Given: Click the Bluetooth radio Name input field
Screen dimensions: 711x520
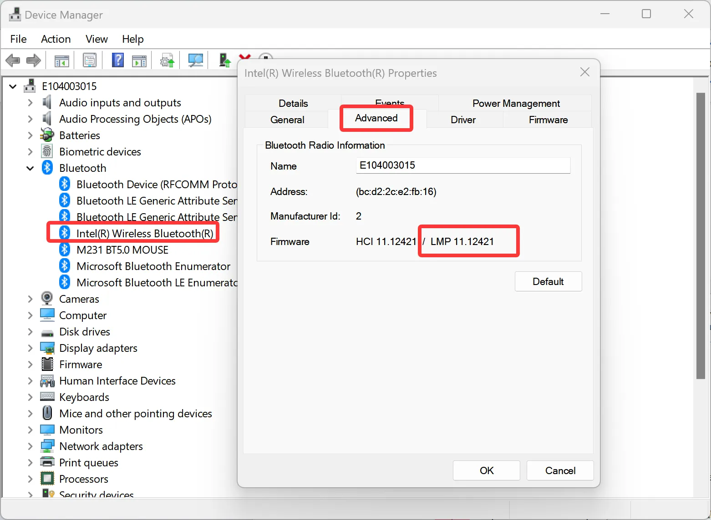Looking at the screenshot, I should [x=463, y=165].
